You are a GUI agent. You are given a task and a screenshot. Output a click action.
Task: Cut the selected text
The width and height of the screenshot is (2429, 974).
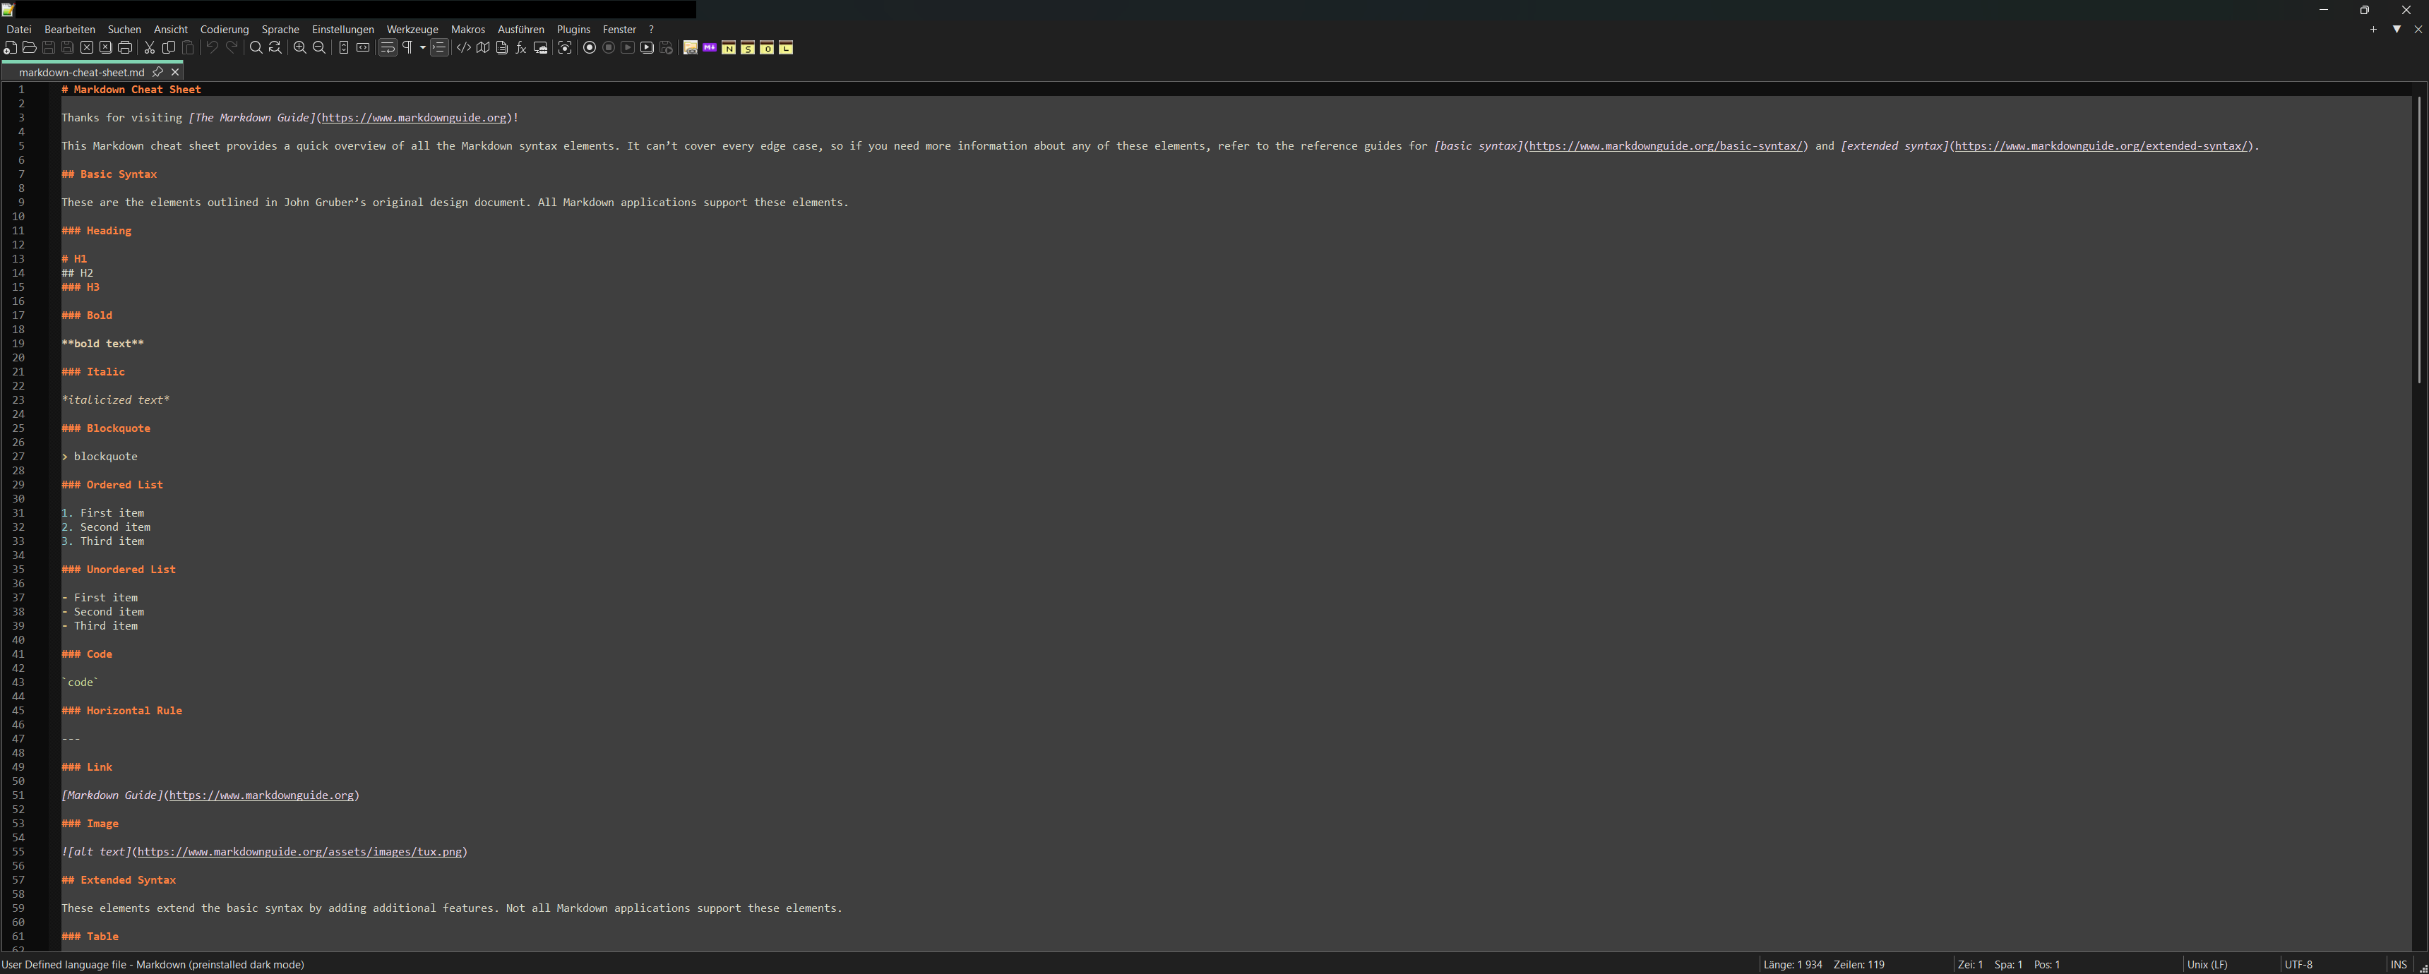(150, 48)
